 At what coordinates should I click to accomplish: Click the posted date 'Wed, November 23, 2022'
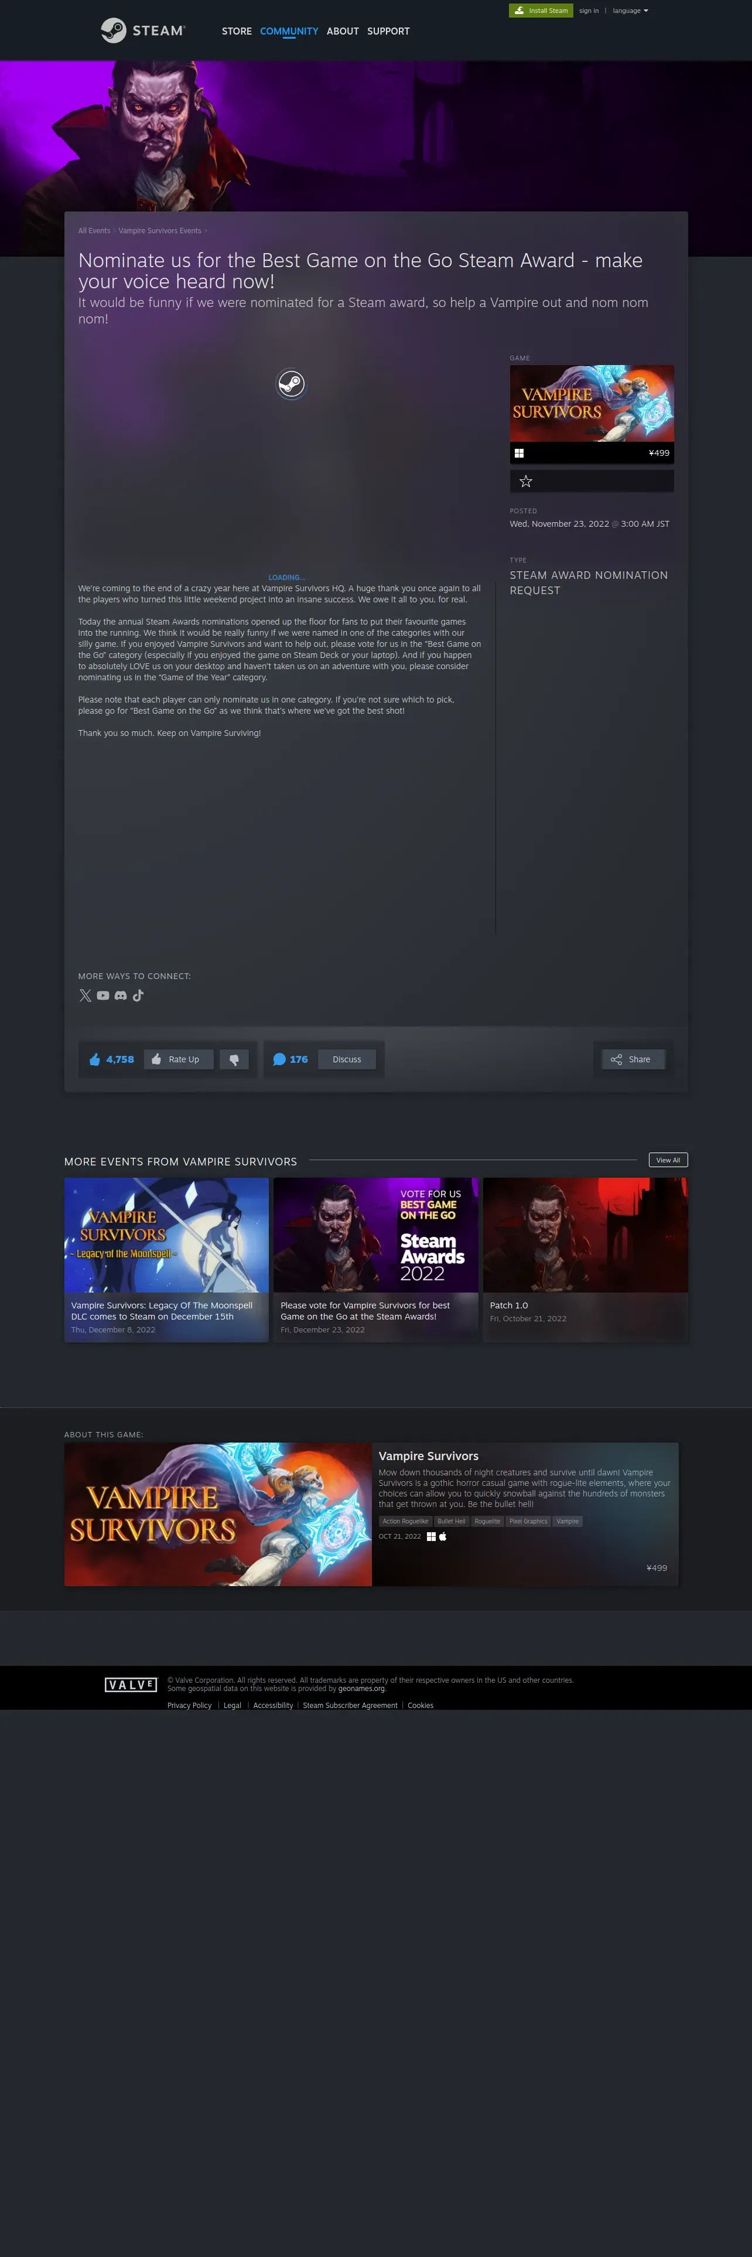[559, 524]
